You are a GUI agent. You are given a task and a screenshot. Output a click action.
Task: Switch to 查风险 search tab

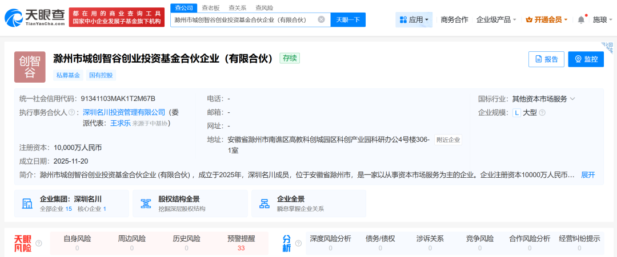point(264,7)
